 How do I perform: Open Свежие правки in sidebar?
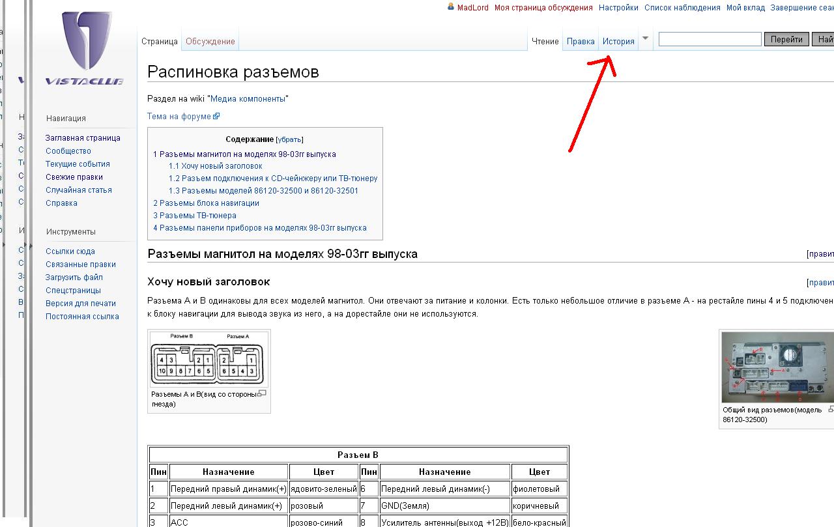pyautogui.click(x=74, y=177)
